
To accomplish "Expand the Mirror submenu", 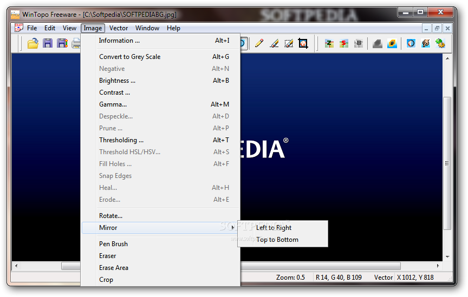I will (161, 228).
